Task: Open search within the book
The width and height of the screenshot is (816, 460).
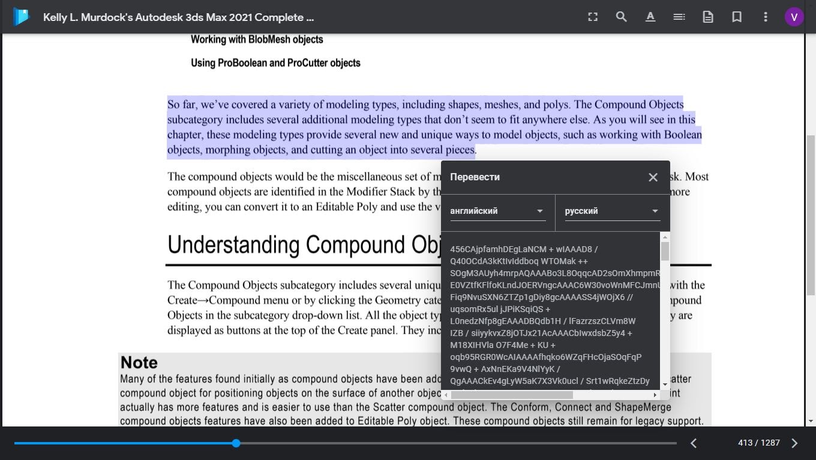Action: tap(622, 17)
